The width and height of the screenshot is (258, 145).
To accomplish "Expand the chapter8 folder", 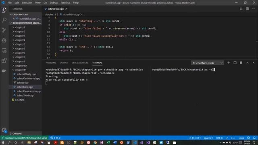I will pos(25,57).
